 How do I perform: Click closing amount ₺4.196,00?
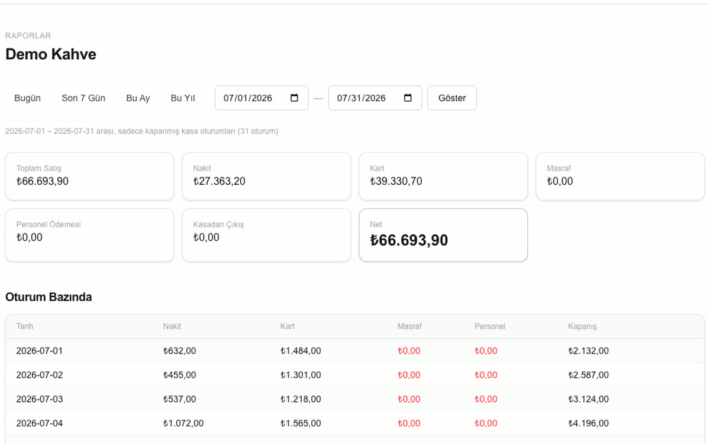point(588,424)
